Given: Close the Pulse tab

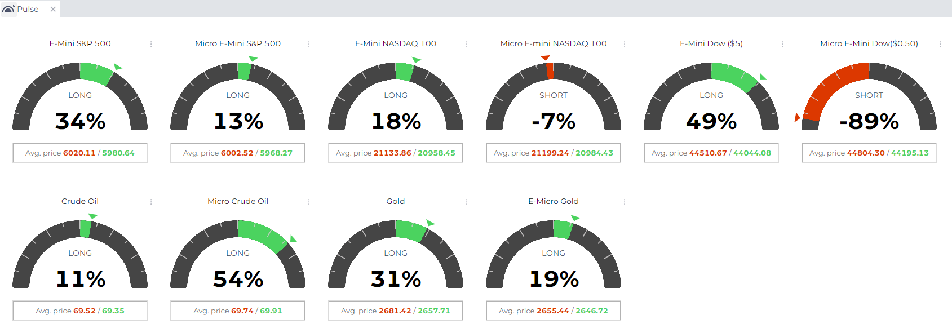Looking at the screenshot, I should tap(53, 9).
